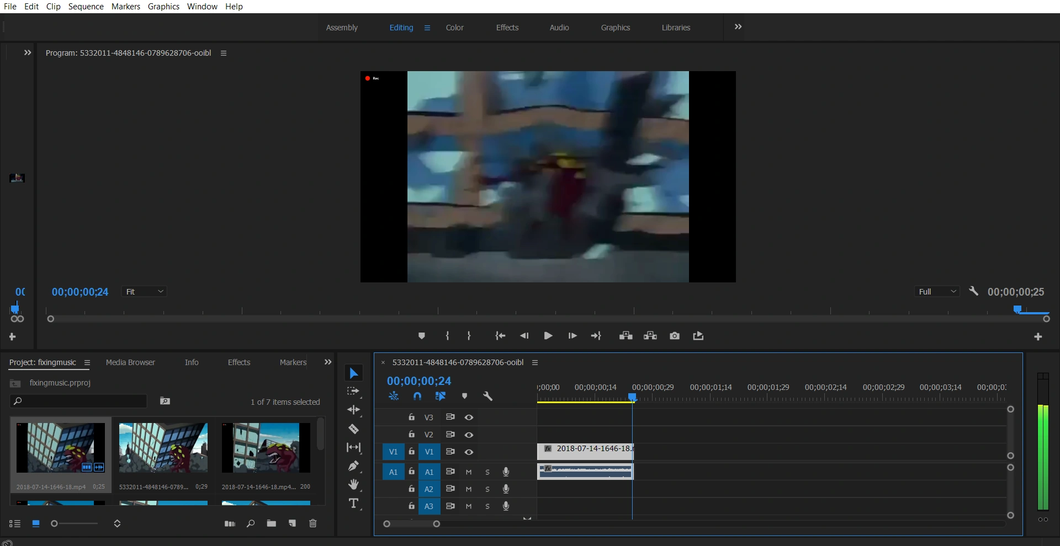Switch to the Color workspace tab
Viewport: 1060px width, 546px height.
(454, 28)
